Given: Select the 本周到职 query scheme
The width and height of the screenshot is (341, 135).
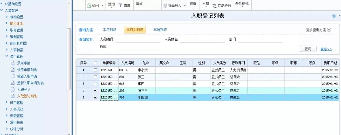Looking at the screenshot, I should click(x=160, y=30).
